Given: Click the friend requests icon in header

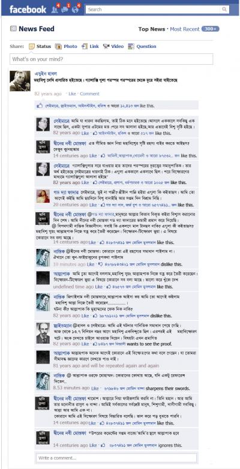Looking at the screenshot, I should (55, 10).
